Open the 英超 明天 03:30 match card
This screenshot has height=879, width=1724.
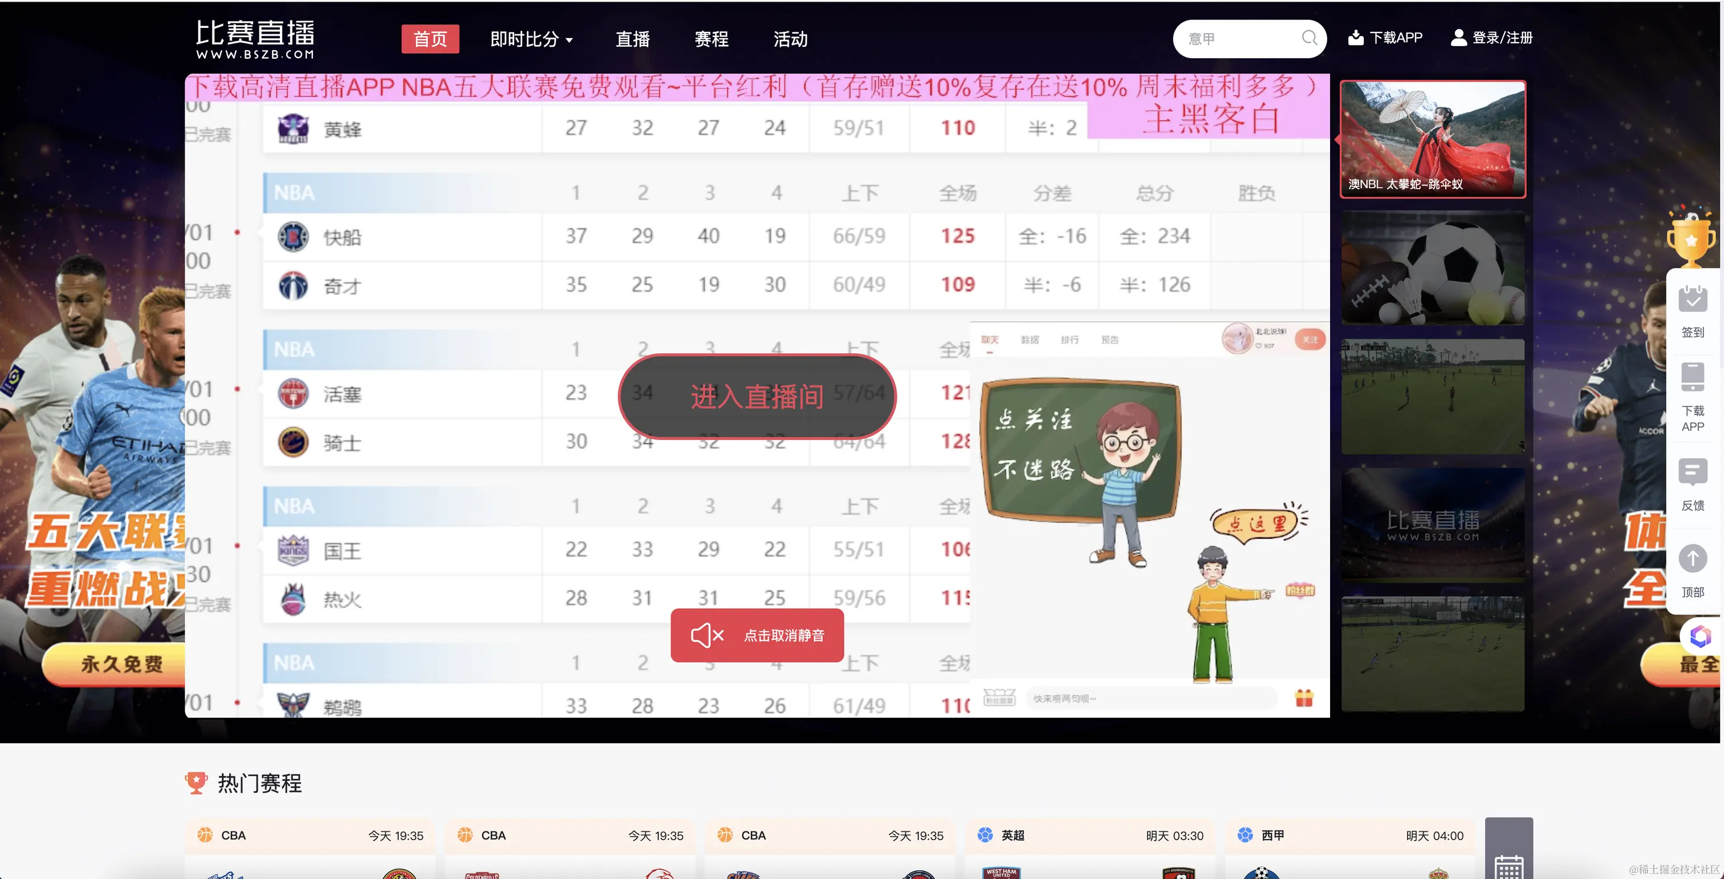1089,848
